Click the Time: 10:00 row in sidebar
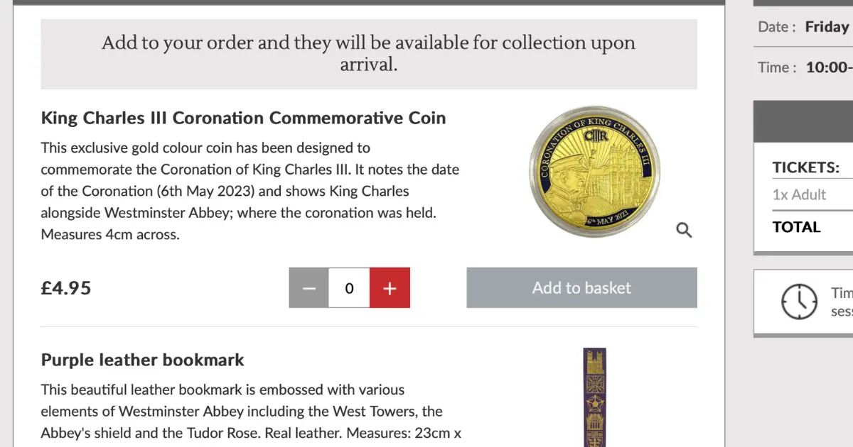Viewport: 853px width, 447px height. 803,67
